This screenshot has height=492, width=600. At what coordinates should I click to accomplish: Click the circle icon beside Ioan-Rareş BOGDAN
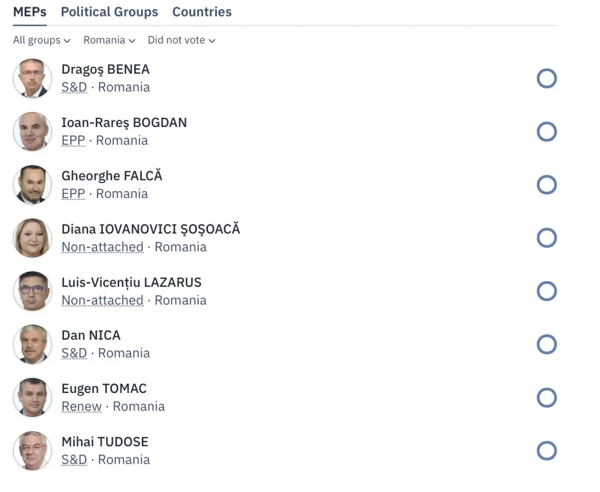pos(546,132)
